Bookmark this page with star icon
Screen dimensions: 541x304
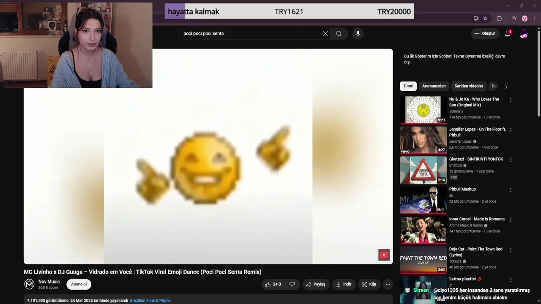tap(485, 18)
